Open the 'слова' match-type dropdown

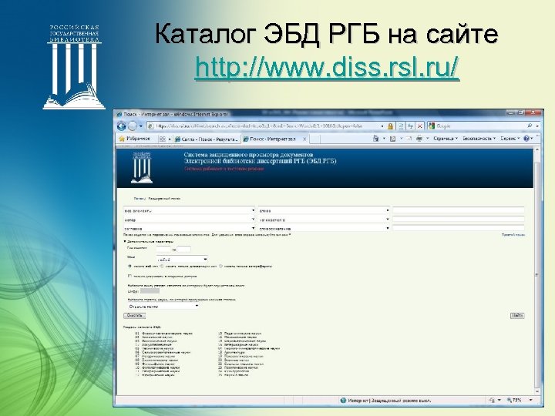[324, 210]
